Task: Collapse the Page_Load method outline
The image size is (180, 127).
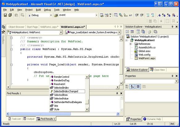Action: pyautogui.click(x=11, y=65)
